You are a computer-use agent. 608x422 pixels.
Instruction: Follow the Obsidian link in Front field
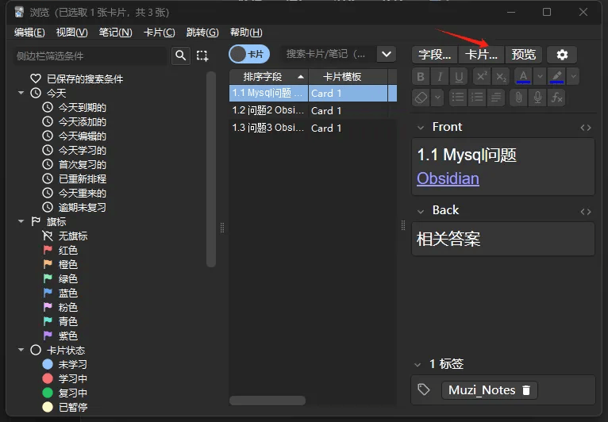coord(448,178)
